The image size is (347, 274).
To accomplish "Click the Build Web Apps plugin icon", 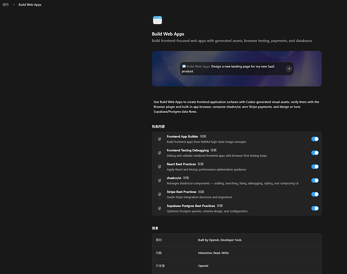I will point(157,20).
